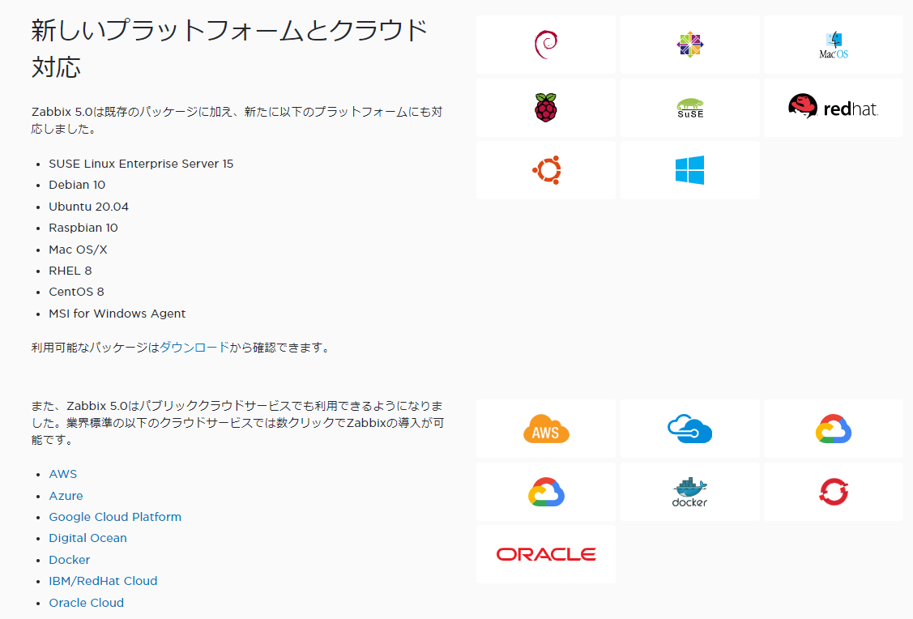Click the orange AWS cloud logo
913x619 pixels.
click(545, 429)
